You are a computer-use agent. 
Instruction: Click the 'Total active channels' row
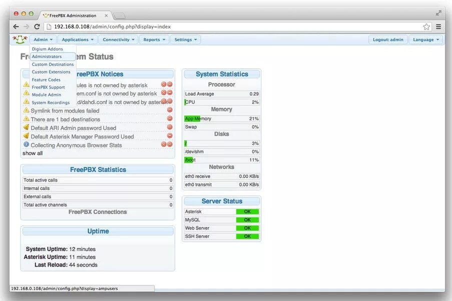(98, 205)
